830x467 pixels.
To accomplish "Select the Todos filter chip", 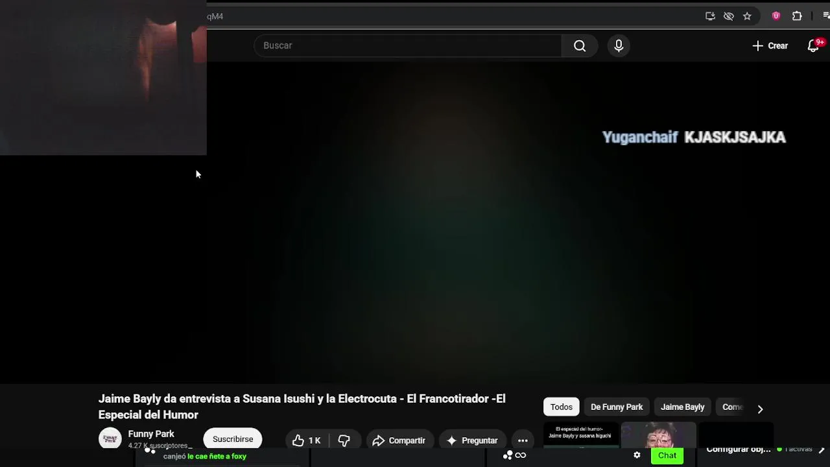I will [562, 407].
